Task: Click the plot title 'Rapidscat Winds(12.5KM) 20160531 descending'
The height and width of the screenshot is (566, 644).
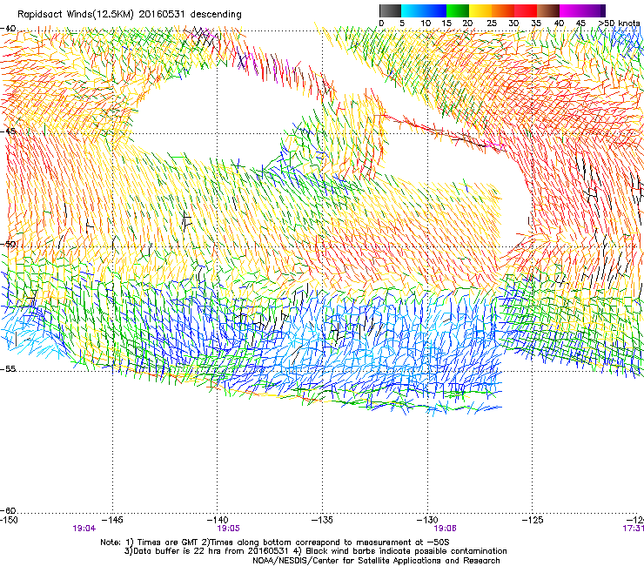Action: click(130, 15)
